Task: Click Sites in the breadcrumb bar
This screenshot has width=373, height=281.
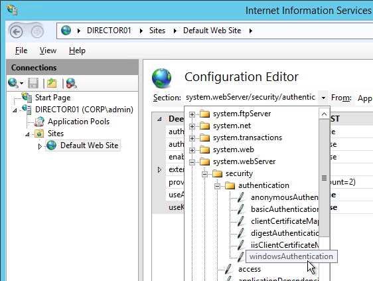Action: [157, 31]
